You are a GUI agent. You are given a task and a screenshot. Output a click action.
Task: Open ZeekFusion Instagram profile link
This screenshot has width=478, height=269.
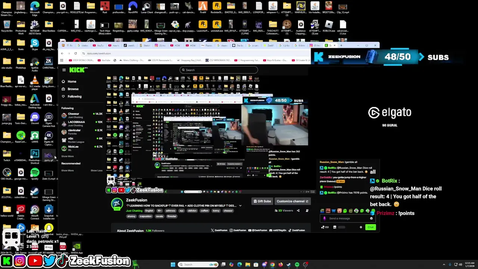pos(238,230)
